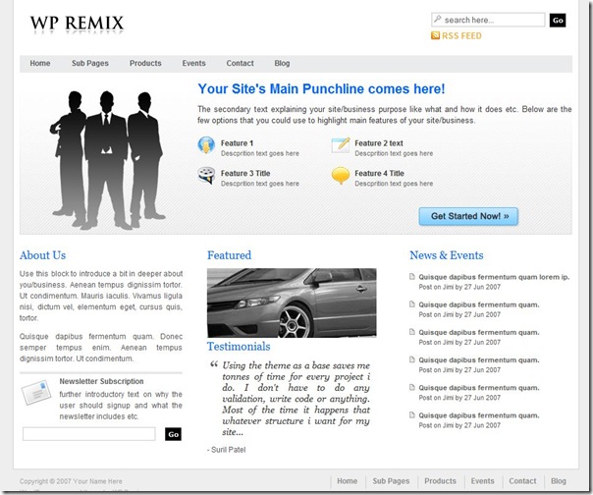Screen dimensions: 593x495
Task: Click the search magnifier icon
Action: [x=438, y=19]
